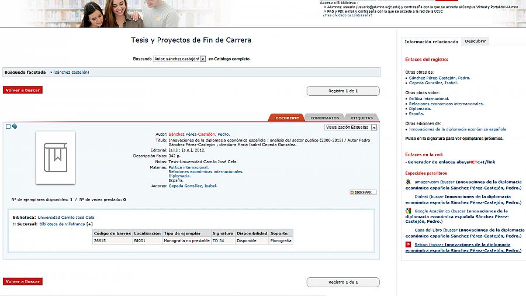The height and width of the screenshot is (296, 526).
Task: Open the Descubrir tab in sidebar
Action: tap(475, 42)
